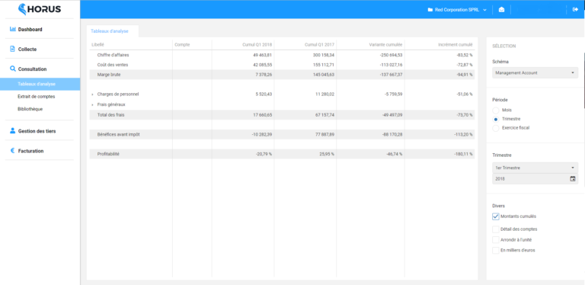
Task: Switch to the Tableaux d'analyse tab
Action: click(110, 31)
